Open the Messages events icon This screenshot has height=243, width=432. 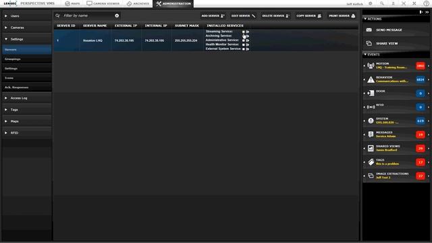coord(371,134)
